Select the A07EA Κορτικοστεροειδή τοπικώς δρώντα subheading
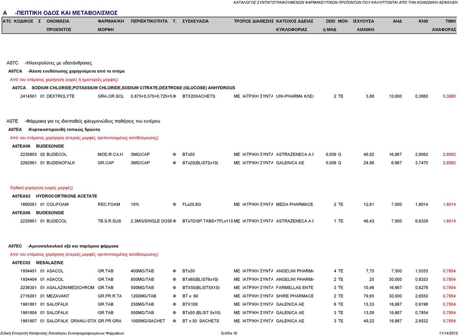This screenshot has width=458, height=336. click(x=54, y=129)
